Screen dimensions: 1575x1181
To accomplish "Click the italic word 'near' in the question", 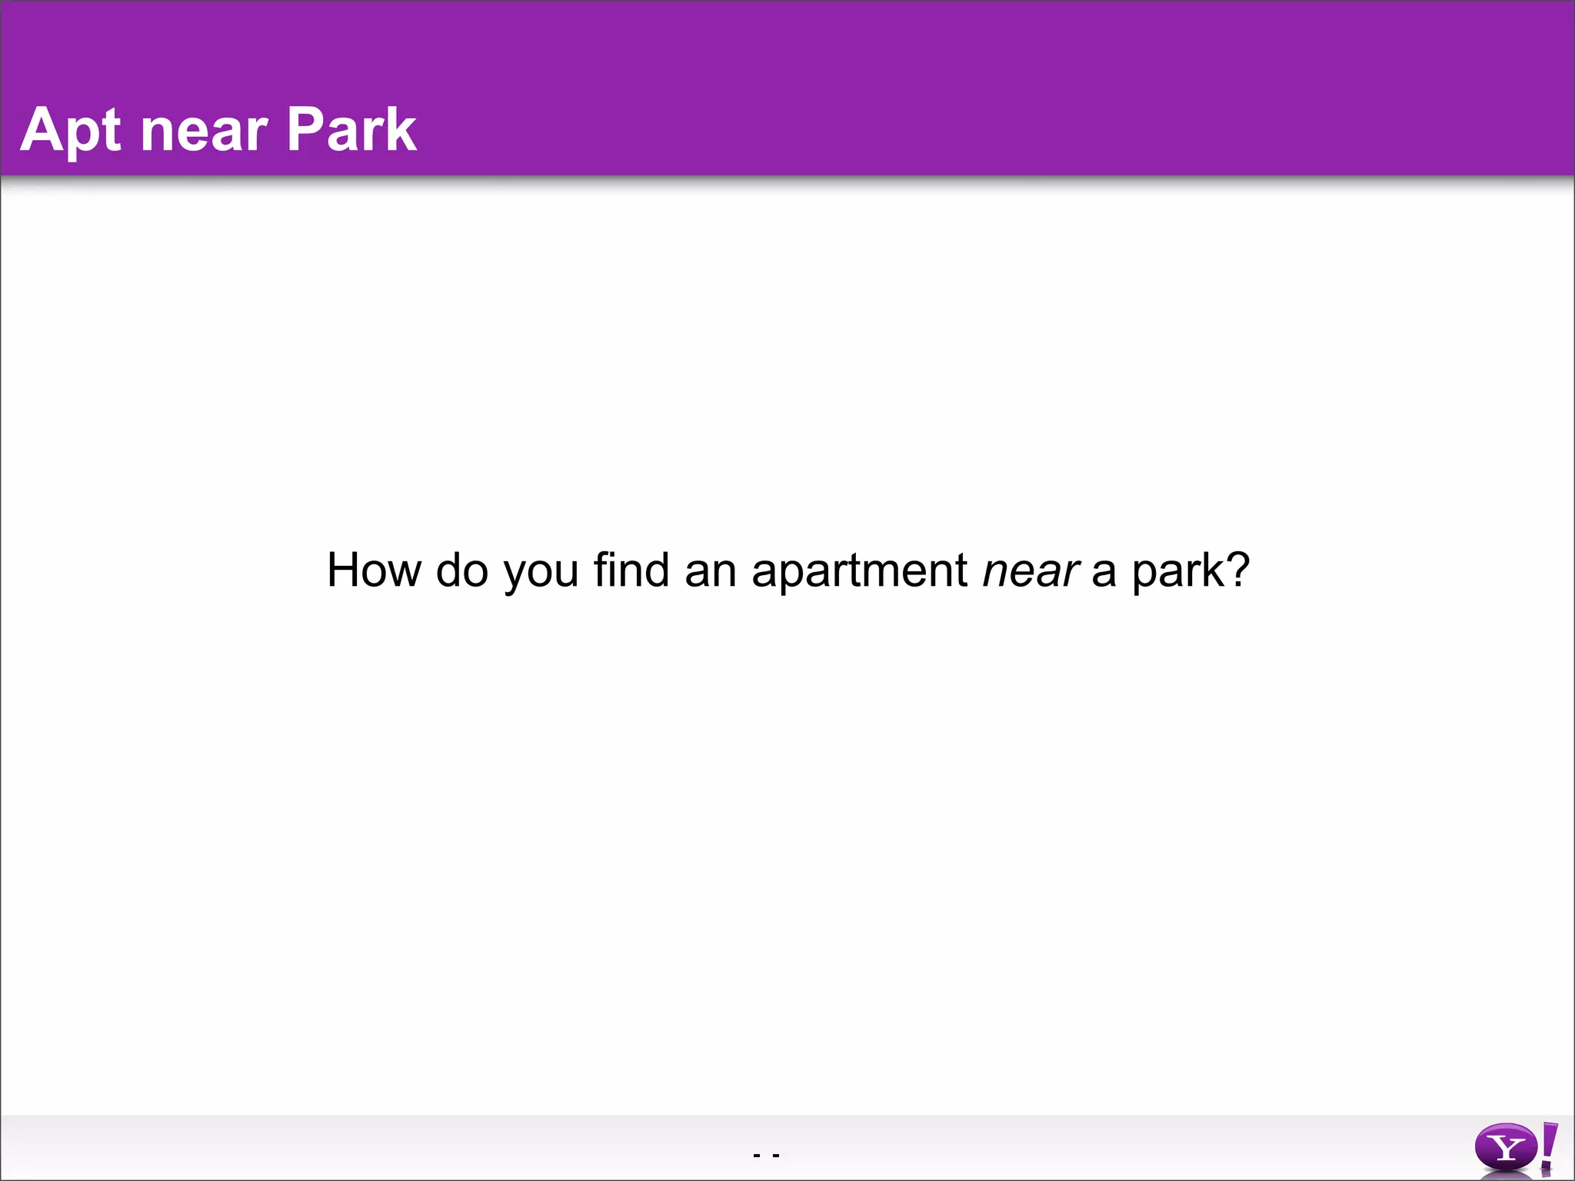I will (1031, 572).
